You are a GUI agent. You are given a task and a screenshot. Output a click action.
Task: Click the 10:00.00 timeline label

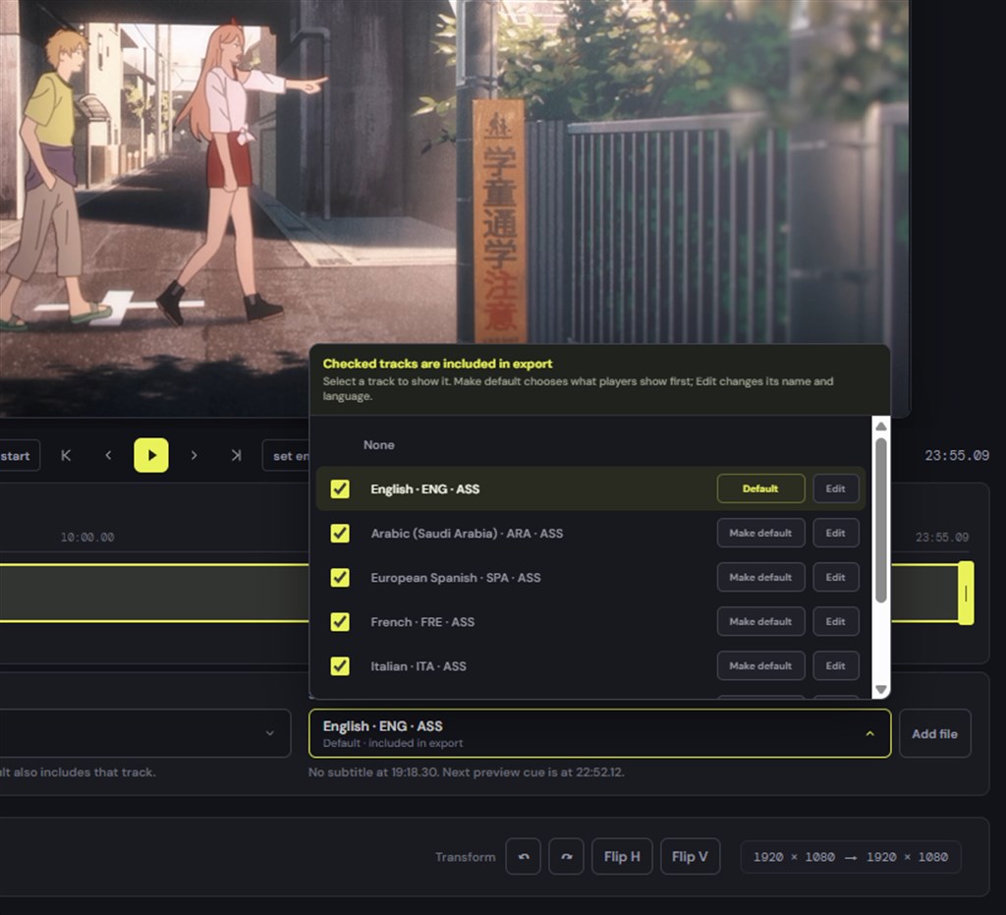(x=87, y=537)
